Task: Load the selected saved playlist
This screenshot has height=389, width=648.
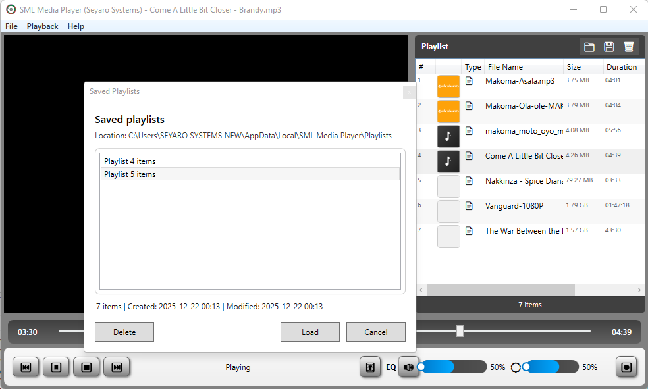Action: (310, 332)
